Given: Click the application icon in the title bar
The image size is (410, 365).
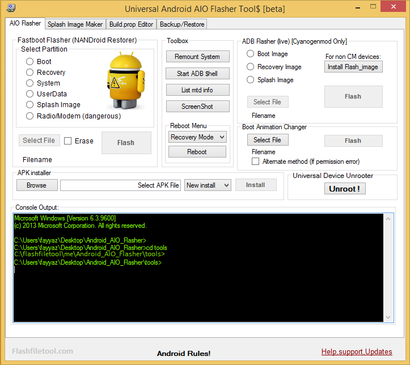Looking at the screenshot, I should point(11,8).
